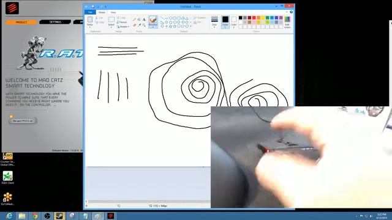Choose the Oval shape
The width and height of the screenshot is (392, 220).
click(x=170, y=18)
